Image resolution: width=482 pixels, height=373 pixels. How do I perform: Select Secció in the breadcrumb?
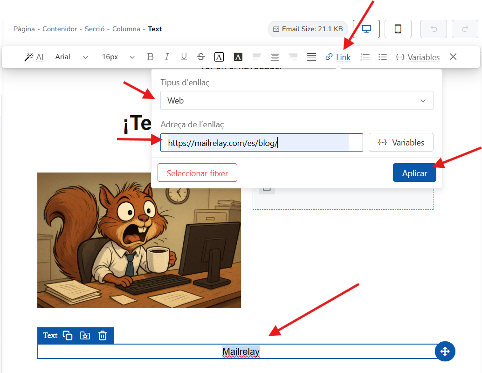(x=94, y=29)
